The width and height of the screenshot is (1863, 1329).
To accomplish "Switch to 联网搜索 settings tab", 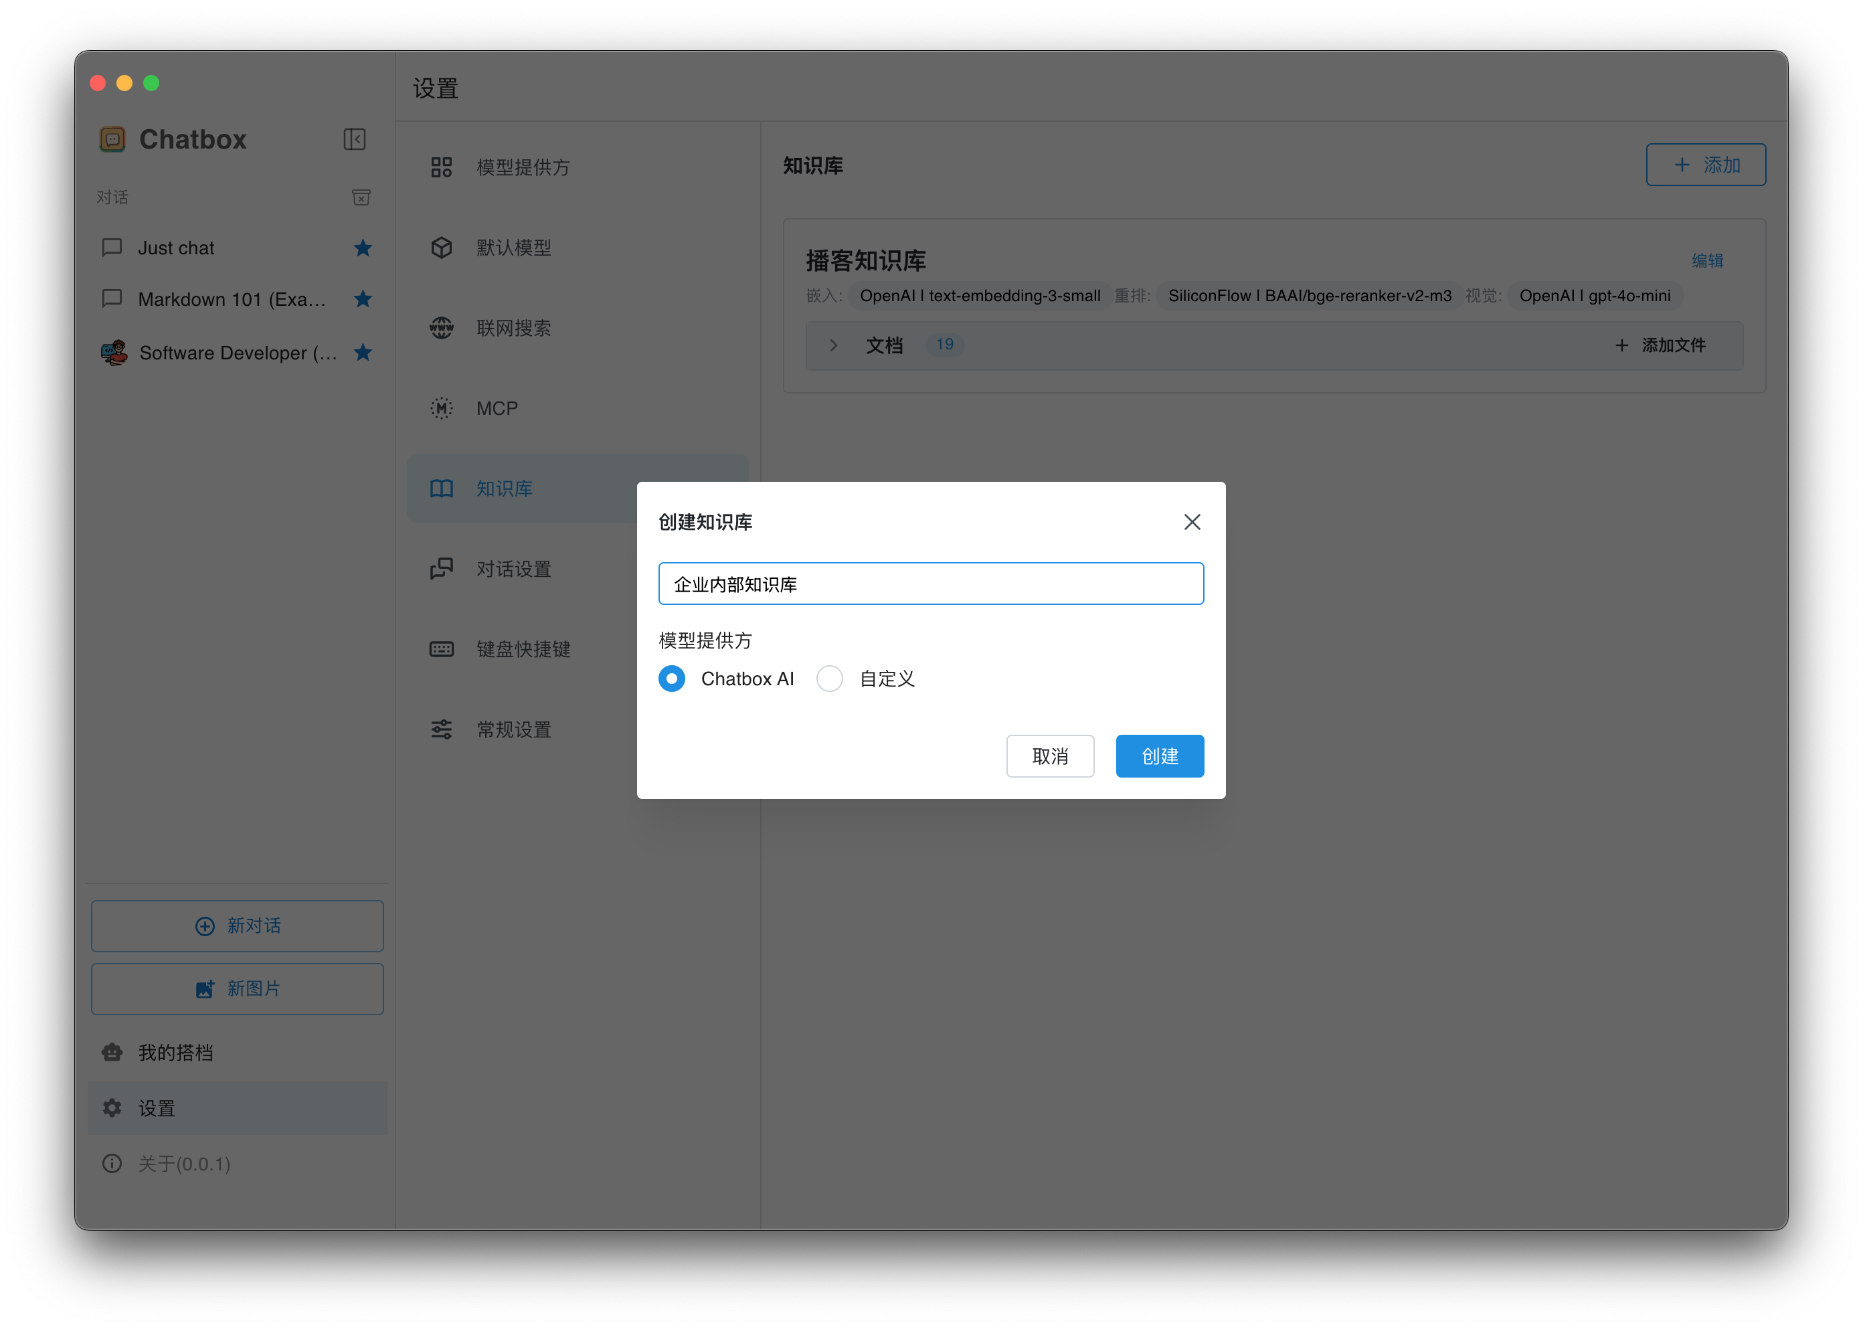I will (578, 328).
